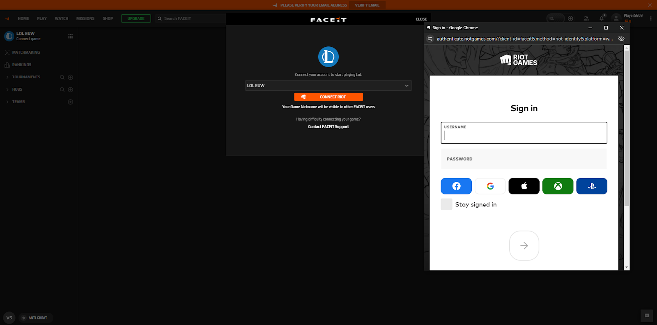The height and width of the screenshot is (325, 657).
Task: Click into the Password field
Action: (524, 159)
